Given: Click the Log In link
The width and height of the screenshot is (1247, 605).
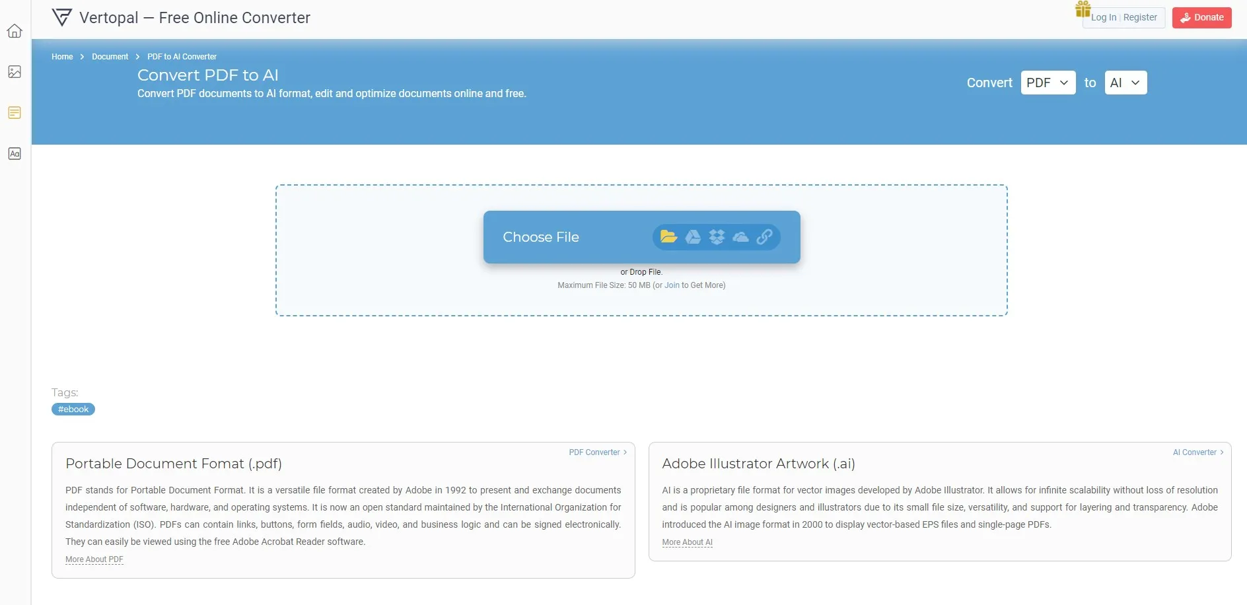Looking at the screenshot, I should coord(1104,17).
